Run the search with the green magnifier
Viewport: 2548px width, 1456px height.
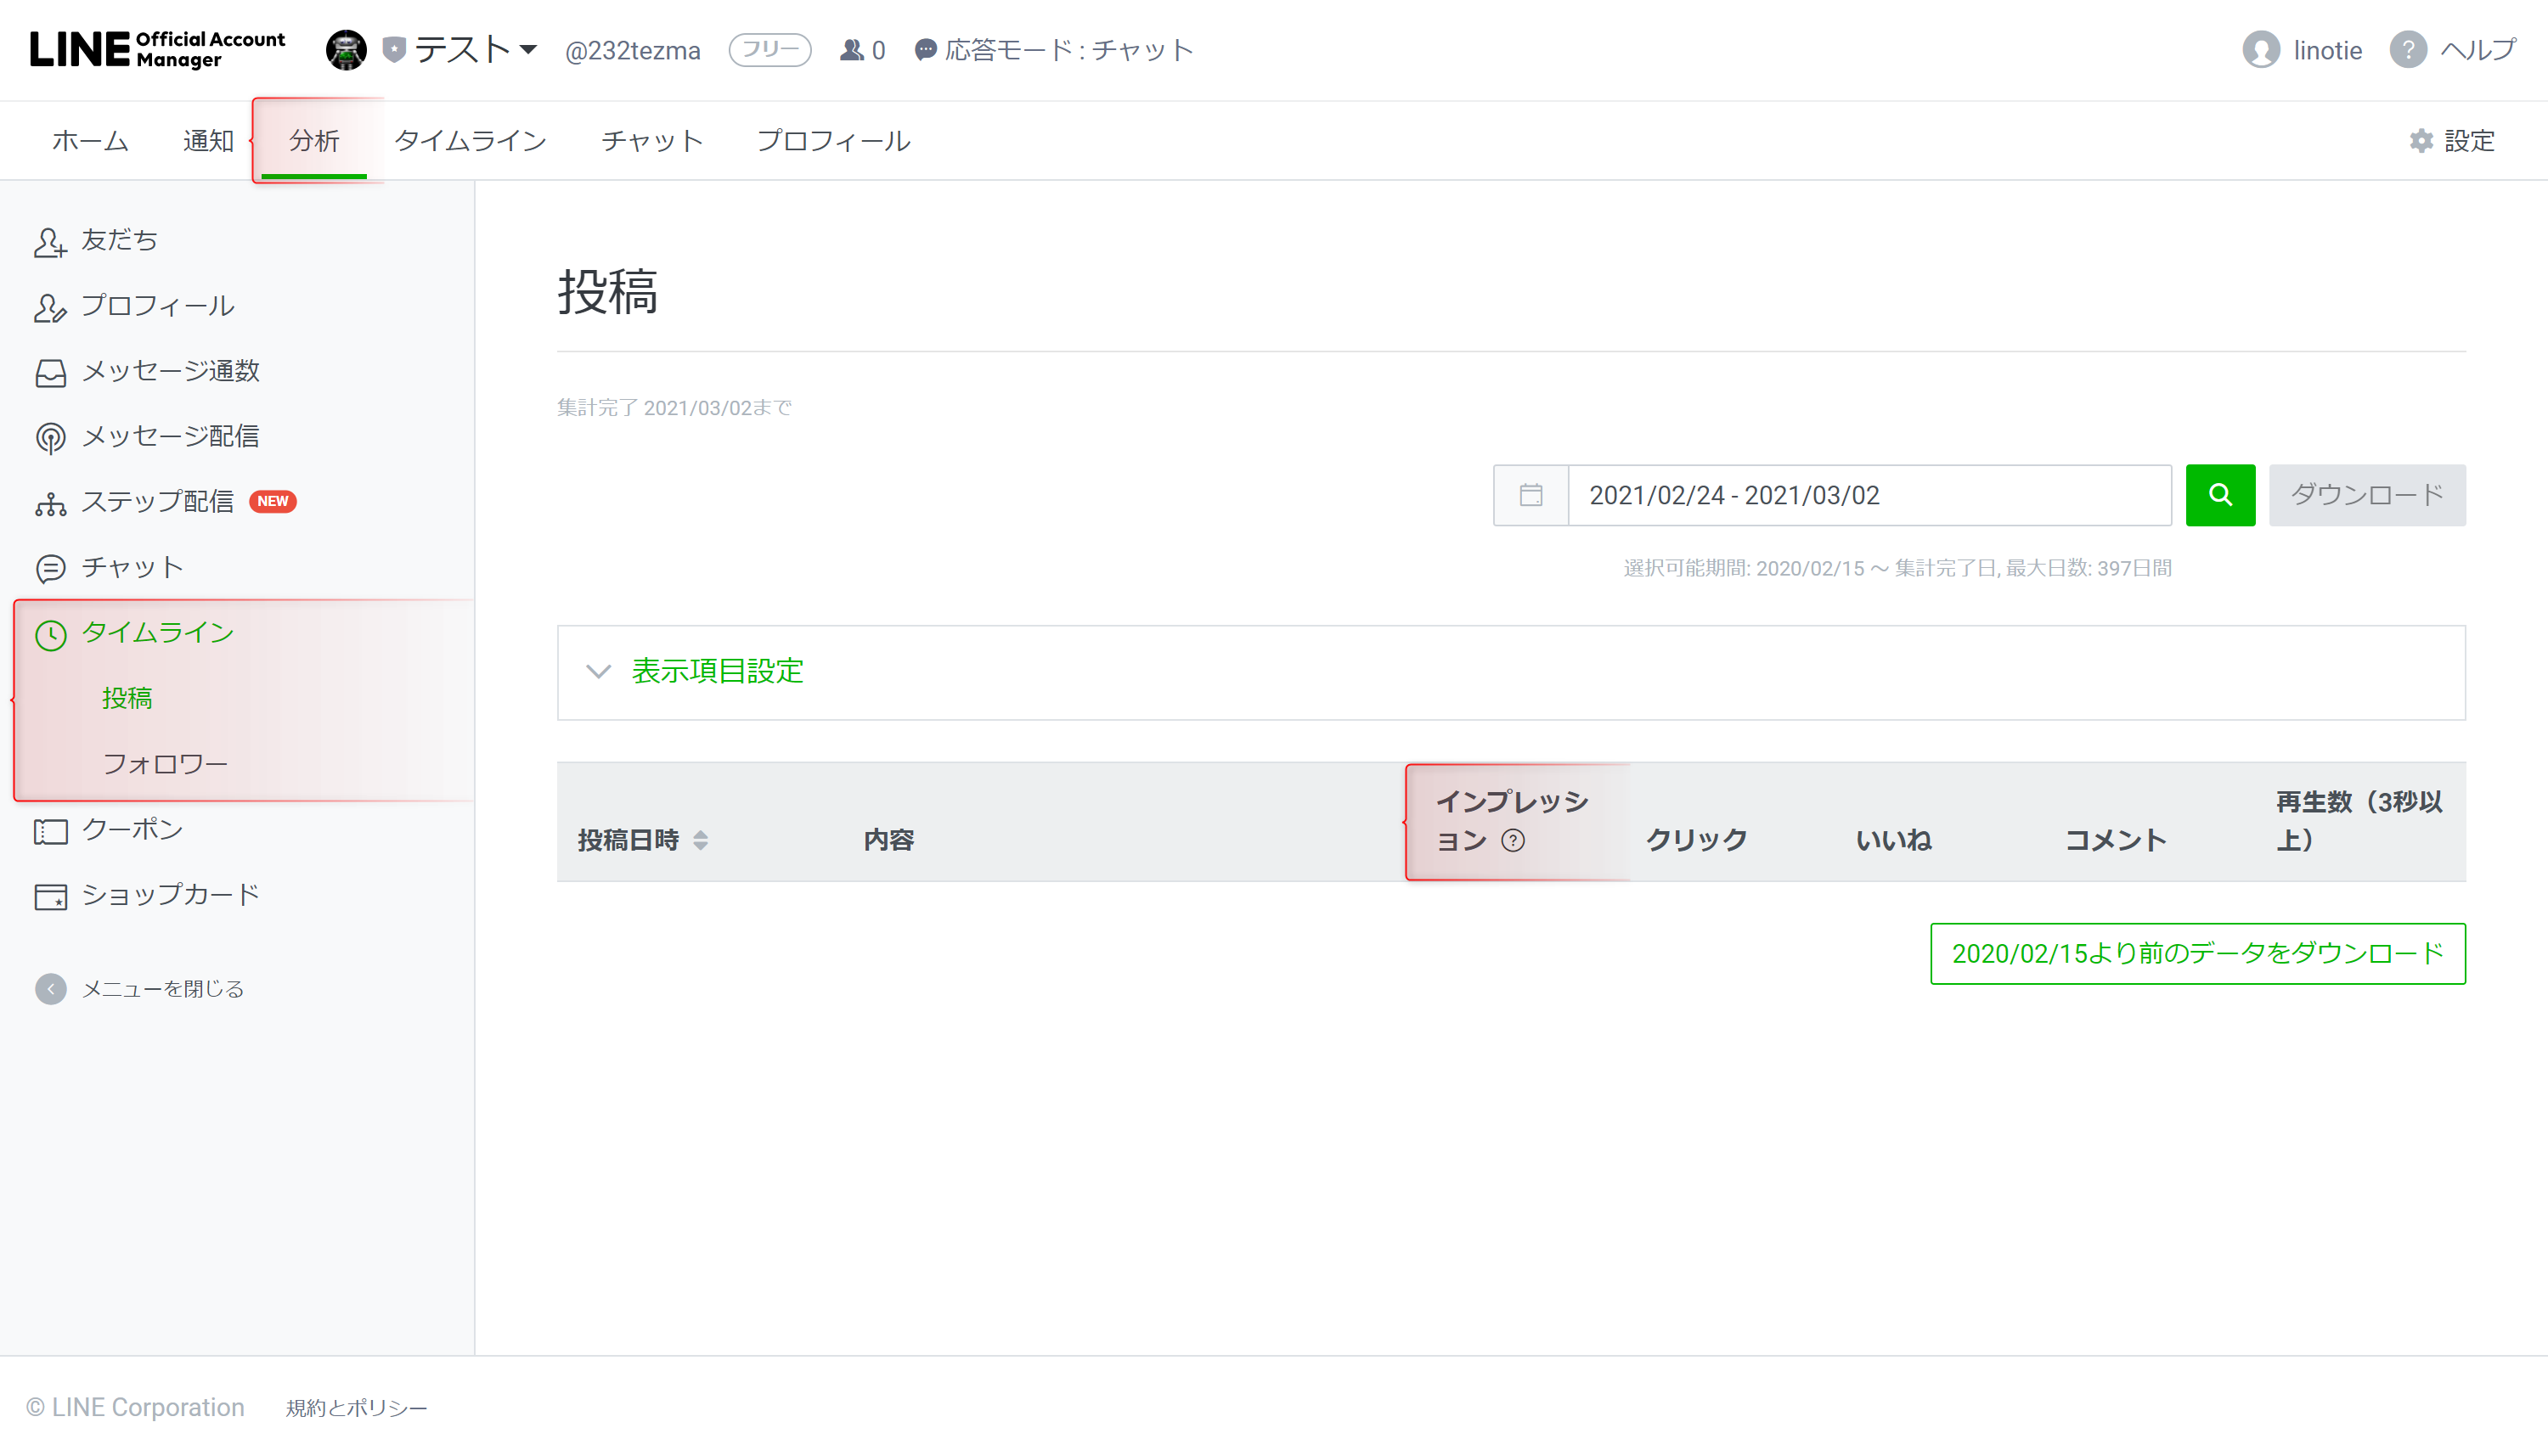[2220, 495]
